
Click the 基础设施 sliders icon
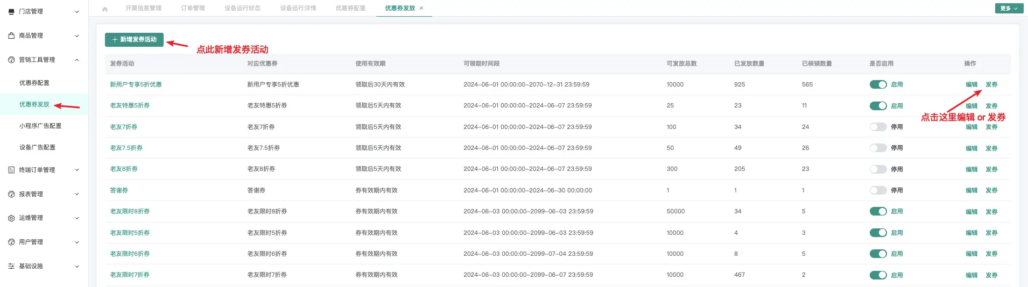tap(11, 266)
